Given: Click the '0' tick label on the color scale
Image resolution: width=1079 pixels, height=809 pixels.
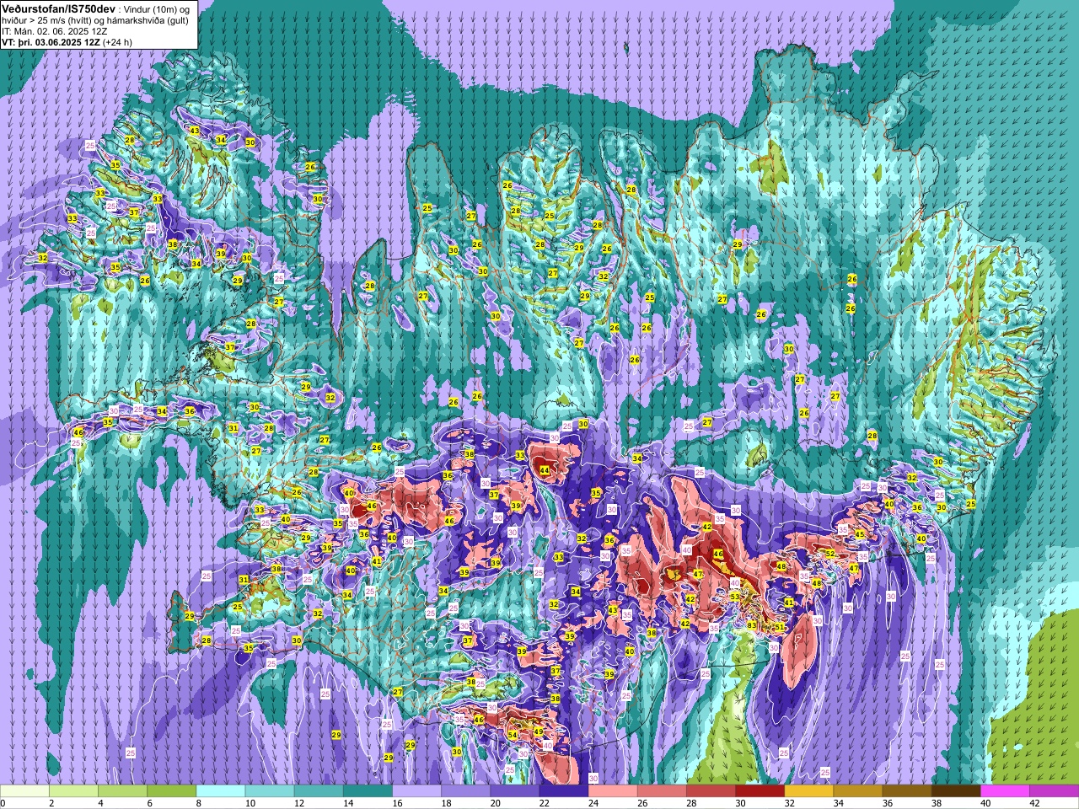Looking at the screenshot, I should [3, 803].
